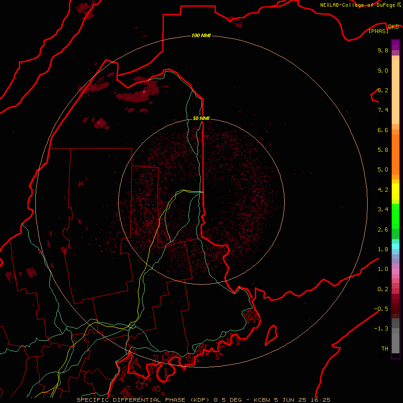
Task: Click the yellow segment of the color bar
Action: coord(395,192)
